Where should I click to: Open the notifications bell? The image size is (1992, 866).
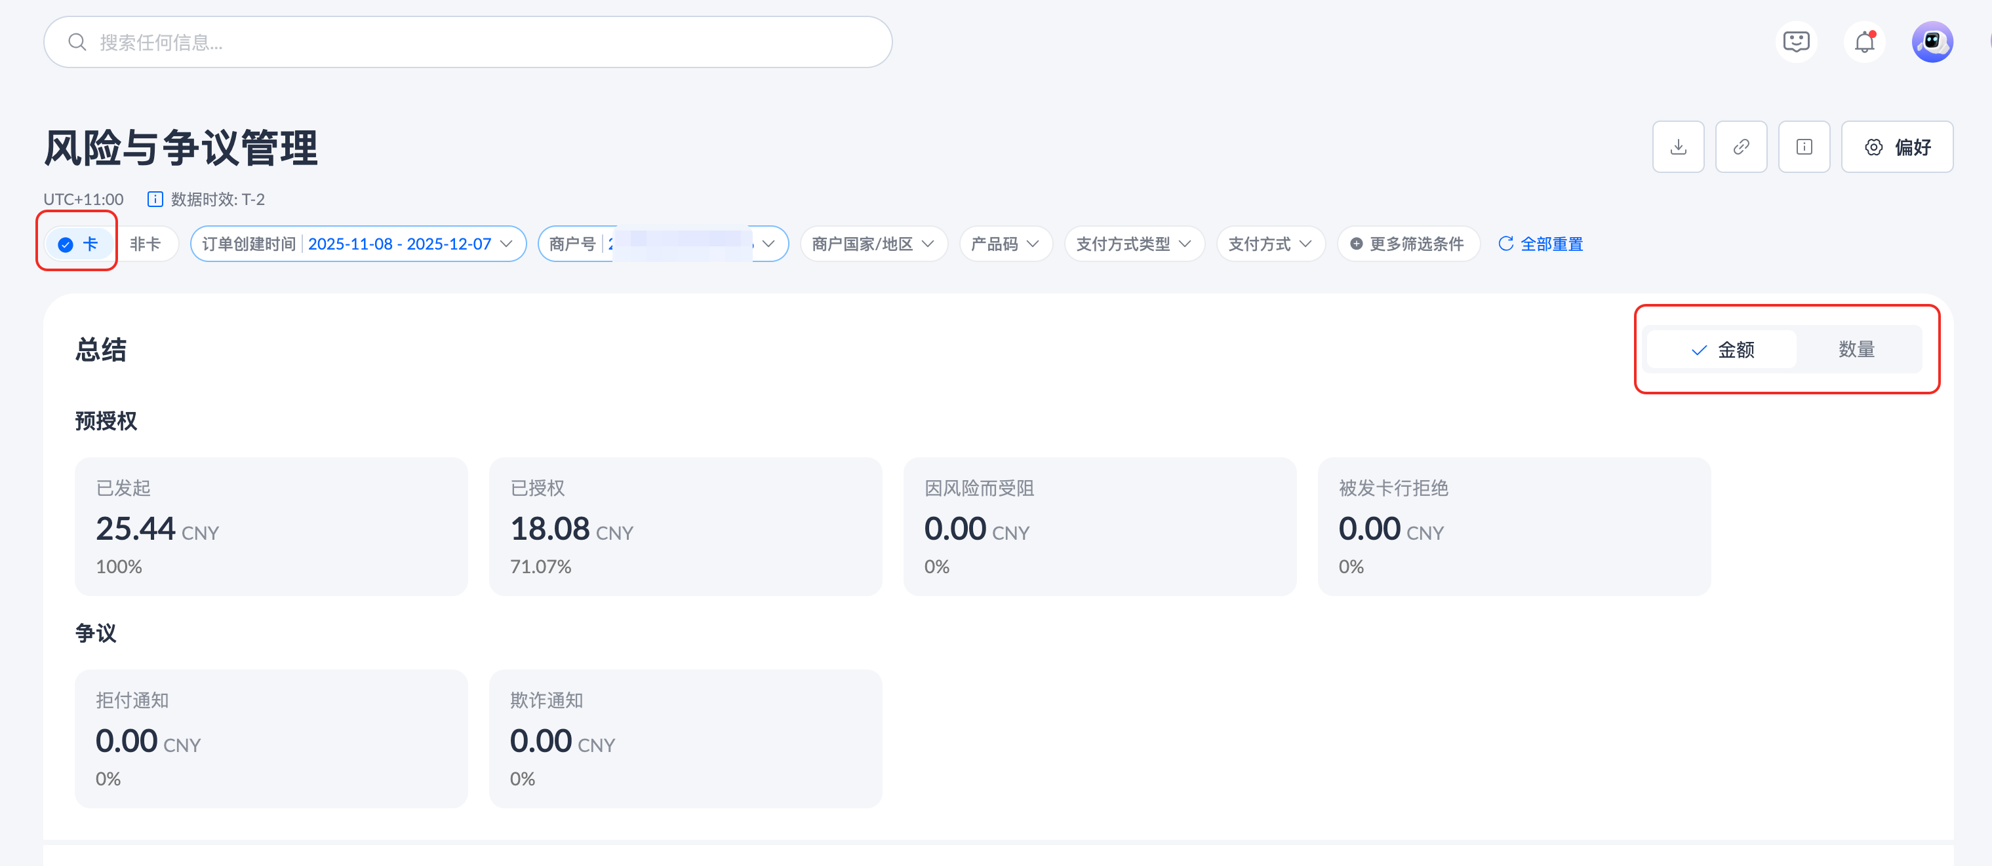1864,42
